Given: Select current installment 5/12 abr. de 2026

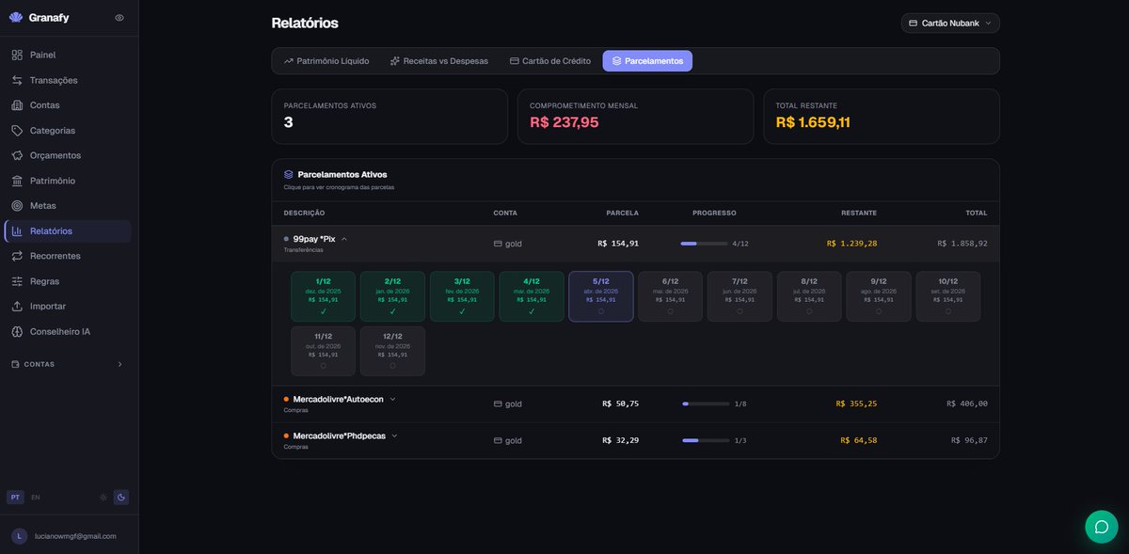Looking at the screenshot, I should click(x=601, y=296).
